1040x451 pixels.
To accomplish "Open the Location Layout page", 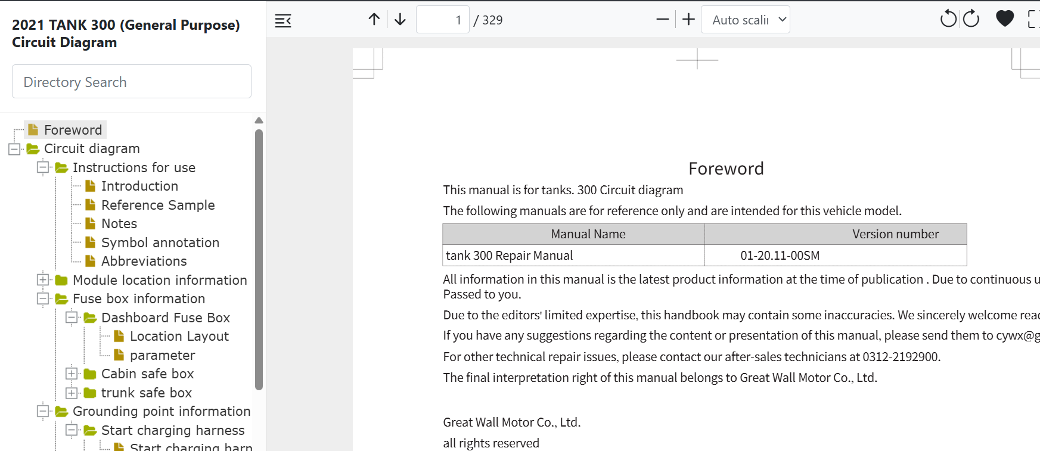I will 179,336.
